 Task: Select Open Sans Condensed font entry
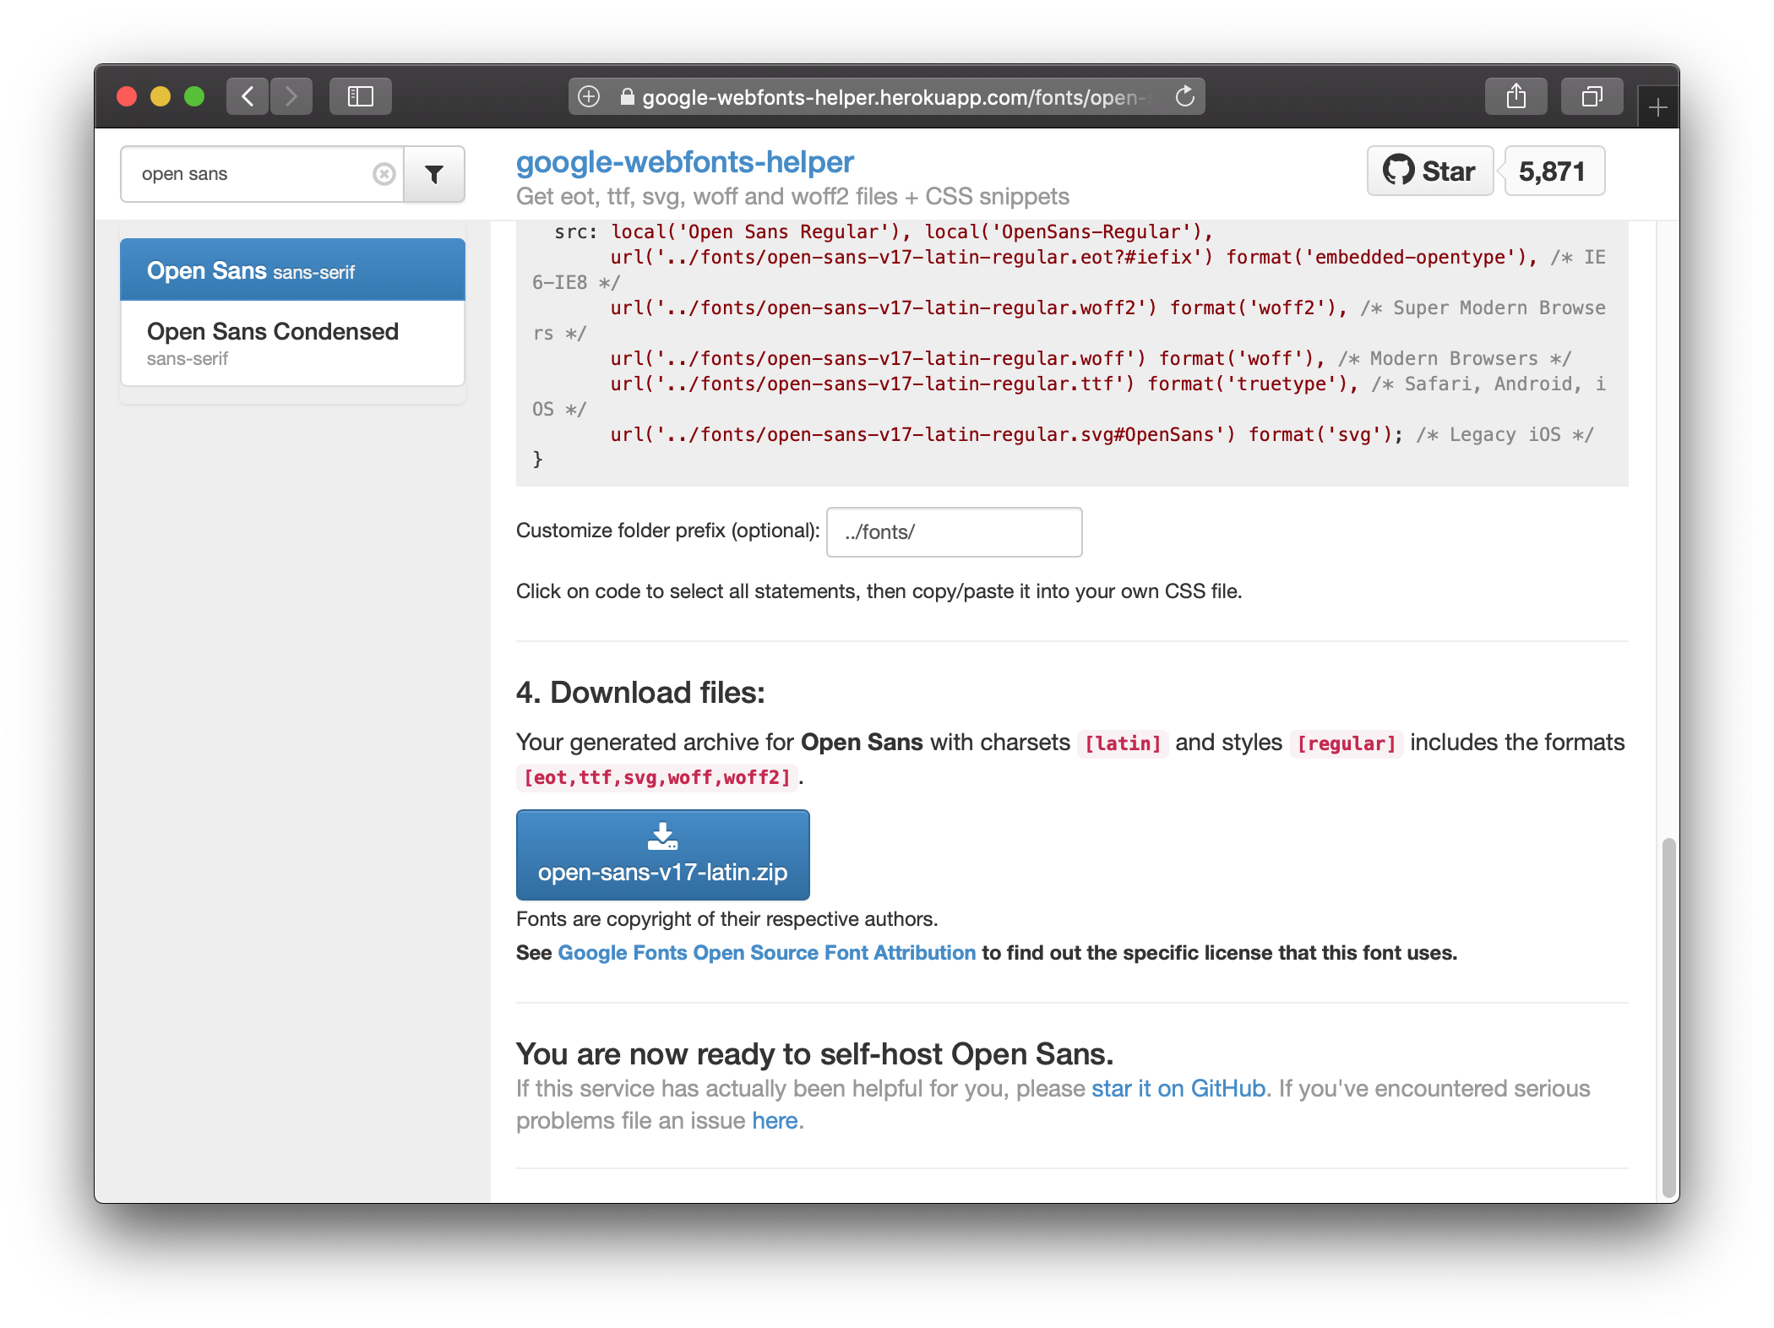tap(289, 343)
